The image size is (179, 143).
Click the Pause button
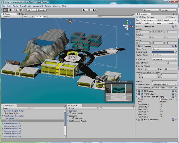[x=89, y=10]
